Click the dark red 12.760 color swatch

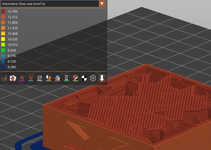(3, 11)
